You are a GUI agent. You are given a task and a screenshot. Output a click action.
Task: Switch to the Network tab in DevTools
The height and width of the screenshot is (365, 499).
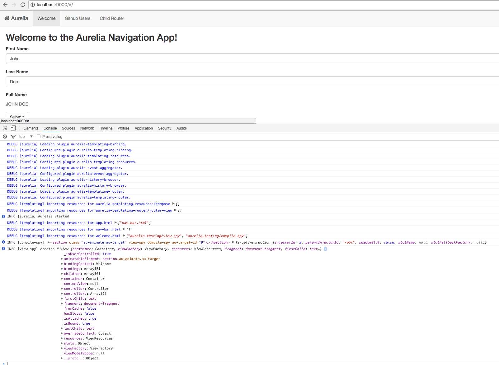pyautogui.click(x=87, y=128)
